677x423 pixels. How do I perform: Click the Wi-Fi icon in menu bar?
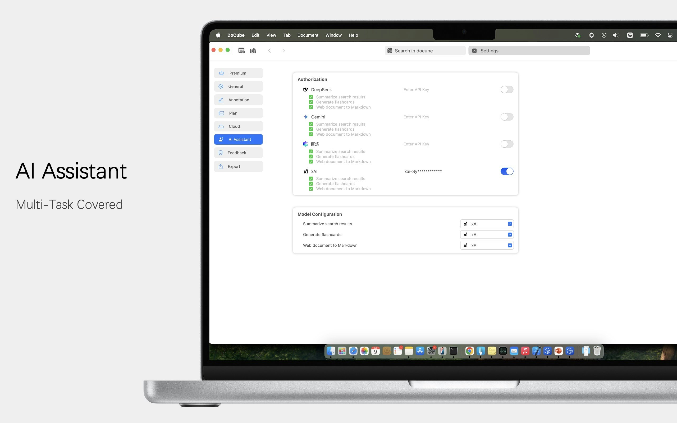[x=658, y=35]
